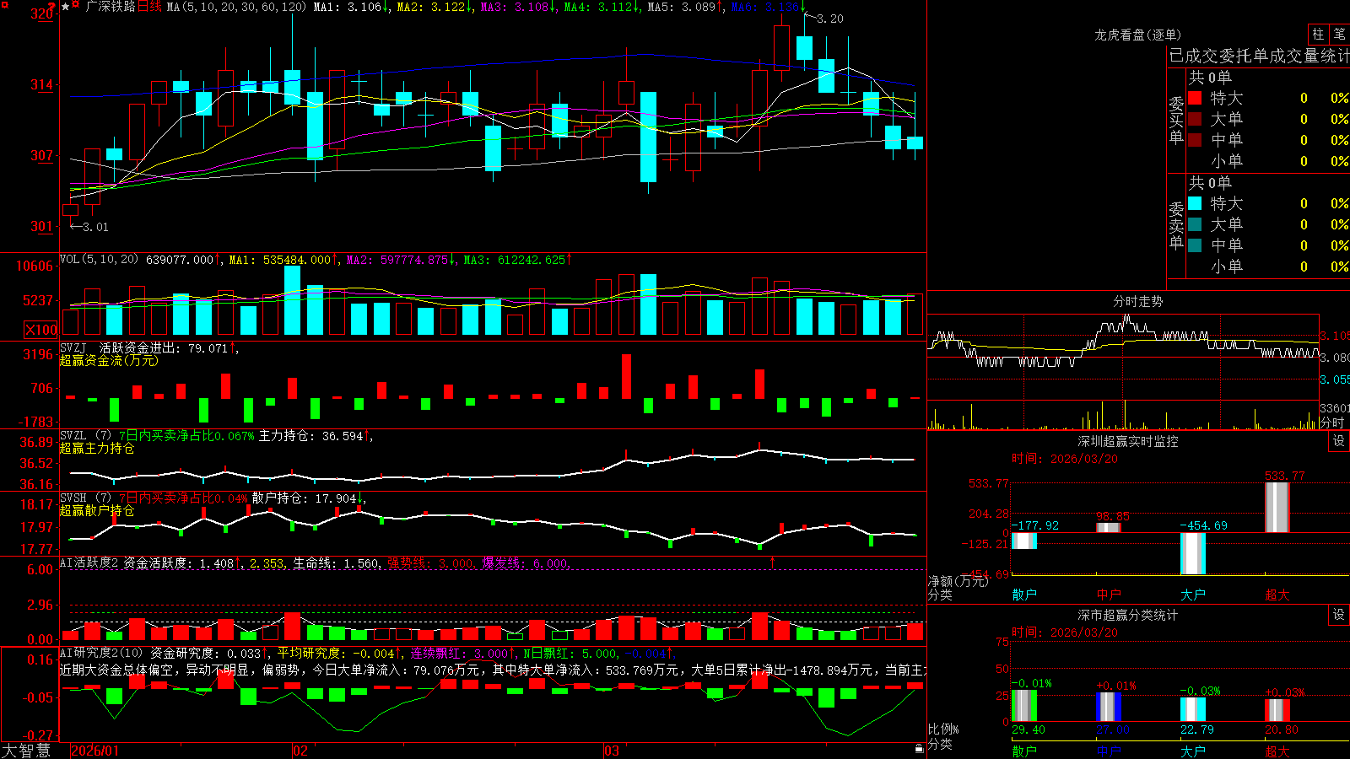Viewport: 1350px width, 759px height.
Task: Click the red 特大 buy order color swatch
Action: [x=1195, y=98]
